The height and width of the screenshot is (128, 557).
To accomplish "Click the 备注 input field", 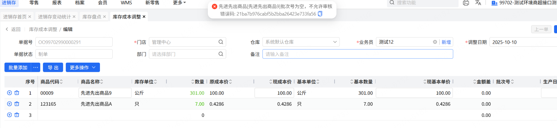I will click(357, 54).
